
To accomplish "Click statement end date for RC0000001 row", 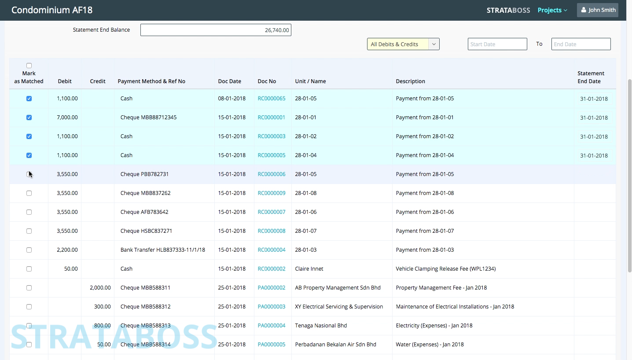I will click(x=594, y=118).
